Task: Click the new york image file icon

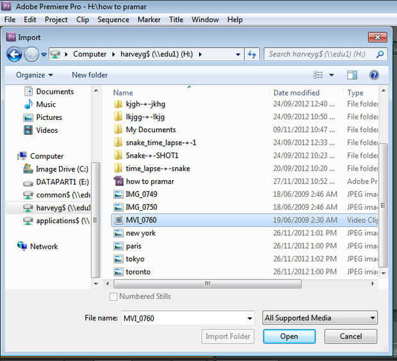Action: [118, 233]
